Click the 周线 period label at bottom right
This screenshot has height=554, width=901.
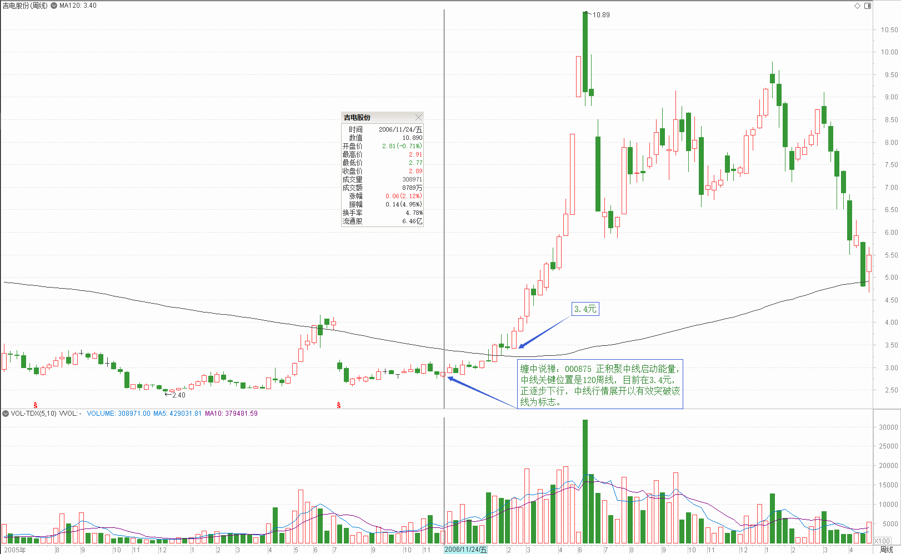[887, 550]
